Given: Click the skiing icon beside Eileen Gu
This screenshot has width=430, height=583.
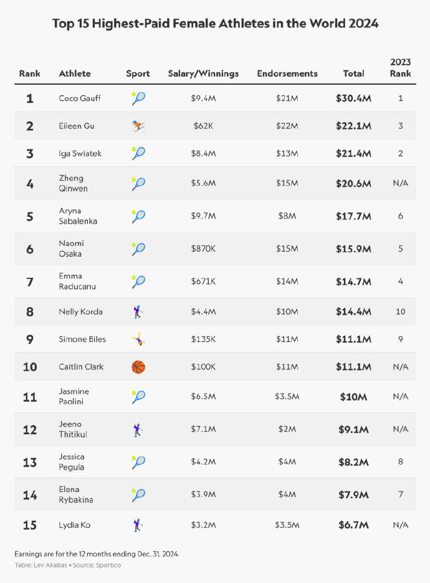Looking at the screenshot, I should tap(138, 126).
